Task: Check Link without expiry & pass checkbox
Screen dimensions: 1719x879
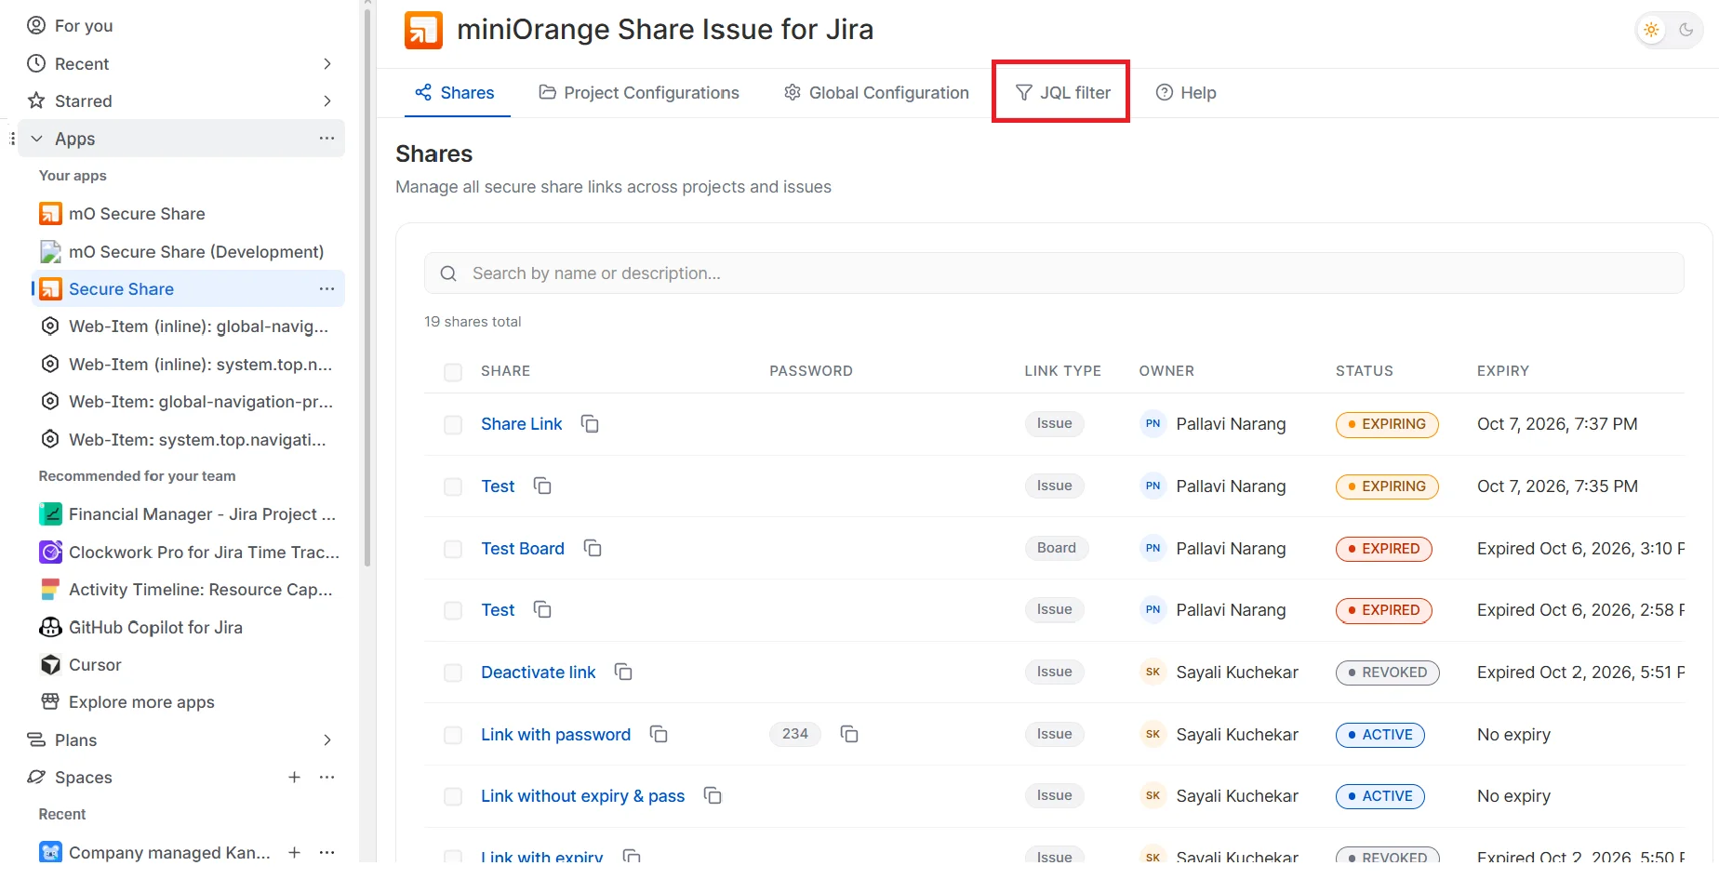Action: (453, 797)
